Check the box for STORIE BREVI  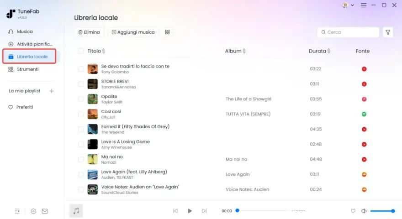pyautogui.click(x=81, y=84)
